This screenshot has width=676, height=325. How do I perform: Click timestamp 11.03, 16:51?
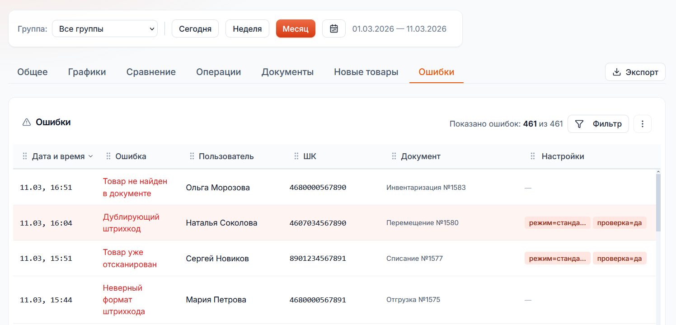(46, 187)
